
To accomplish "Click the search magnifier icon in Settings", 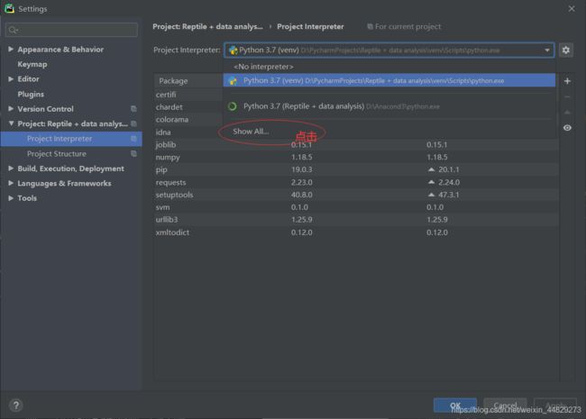I will (14, 30).
